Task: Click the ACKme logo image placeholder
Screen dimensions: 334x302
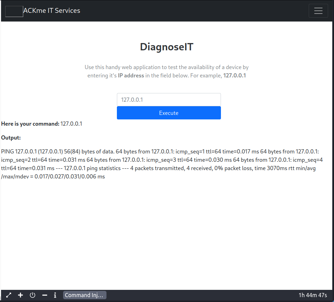Action: 14,11
